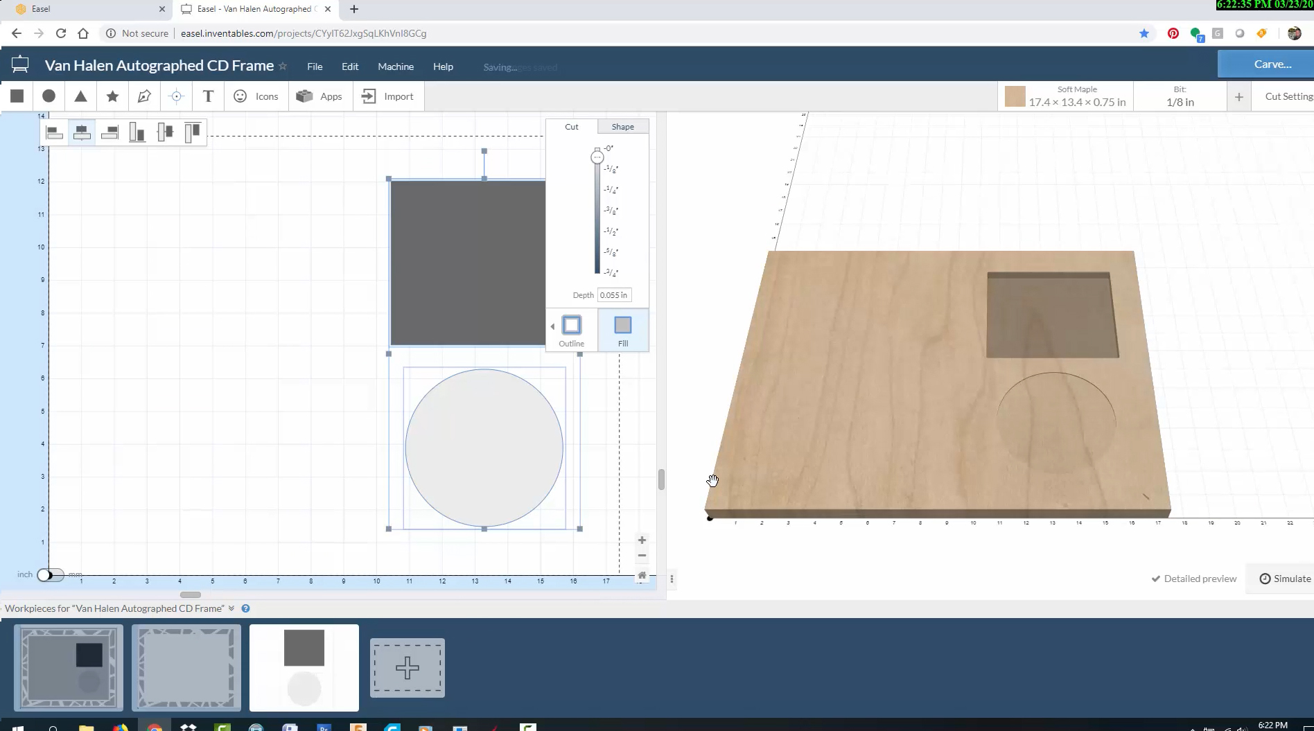Click the material color swatch

tap(1015, 96)
